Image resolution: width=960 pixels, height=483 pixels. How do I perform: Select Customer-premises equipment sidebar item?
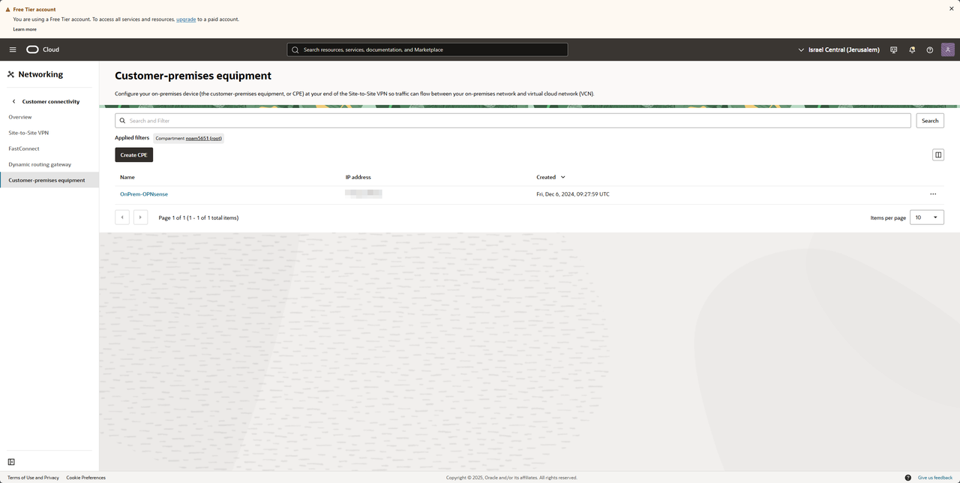49,180
